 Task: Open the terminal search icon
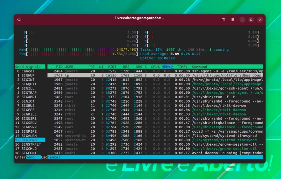click(x=19, y=20)
